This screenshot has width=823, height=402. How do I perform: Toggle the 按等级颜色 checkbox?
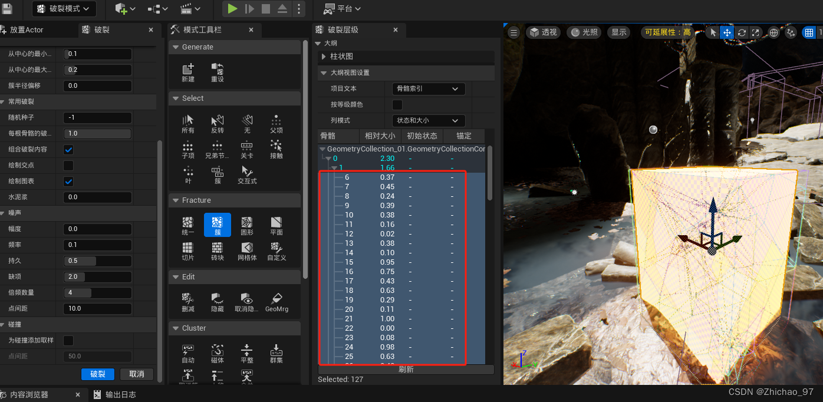point(397,105)
